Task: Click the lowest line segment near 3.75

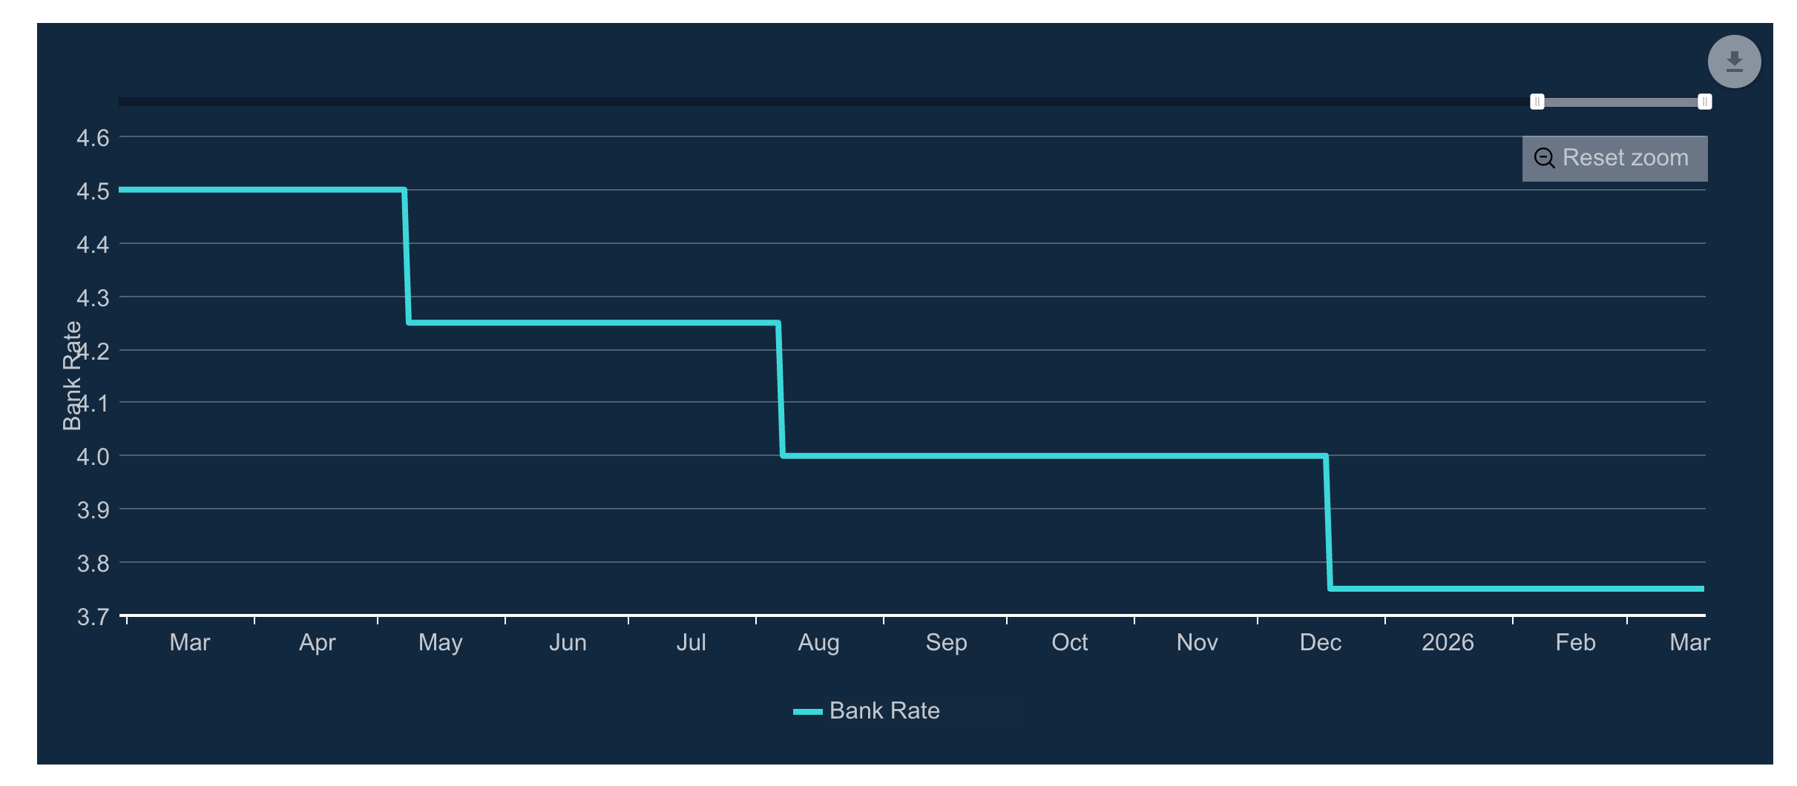Action: click(x=1514, y=589)
